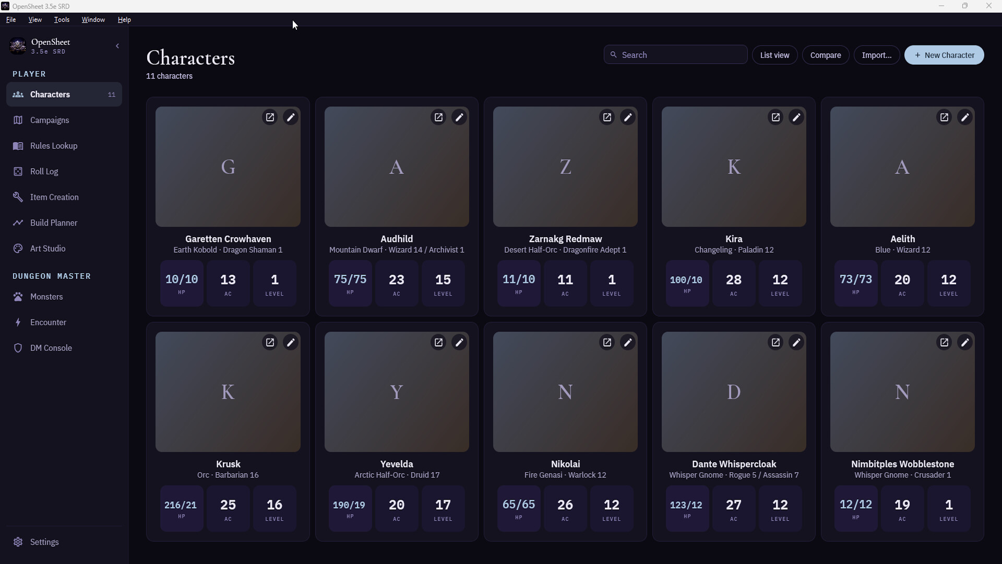Click the Compare button
1002x564 pixels.
pos(826,55)
